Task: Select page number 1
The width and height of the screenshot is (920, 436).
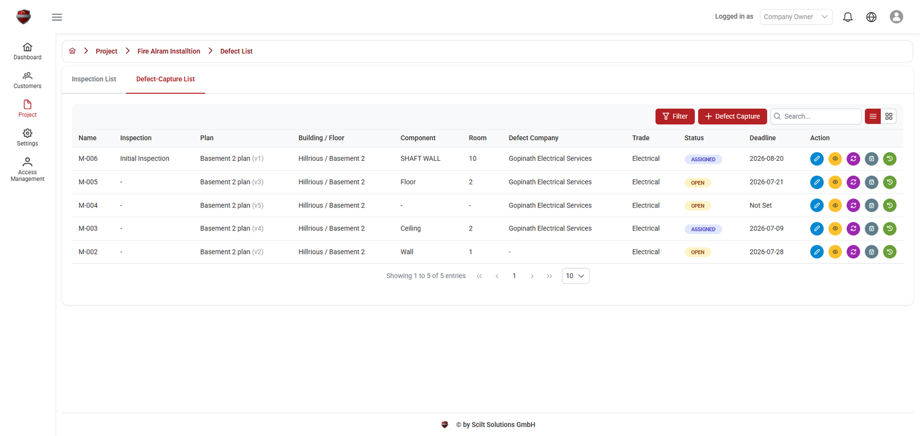Action: 514,276
